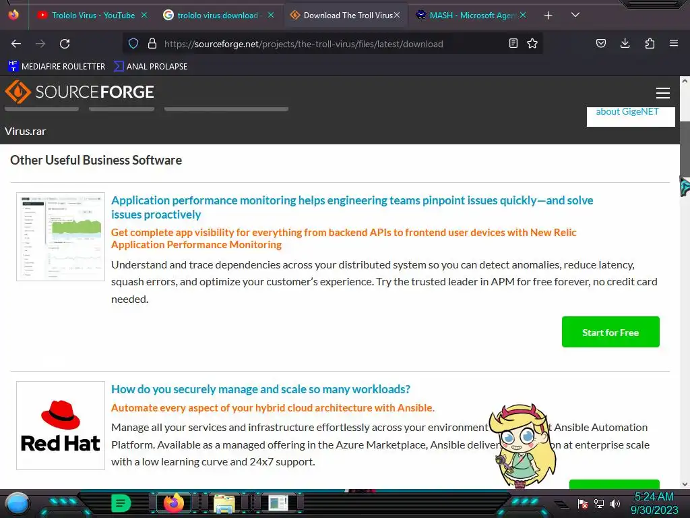
Task: Open the Application performance monitoring headline link
Action: 352,208
